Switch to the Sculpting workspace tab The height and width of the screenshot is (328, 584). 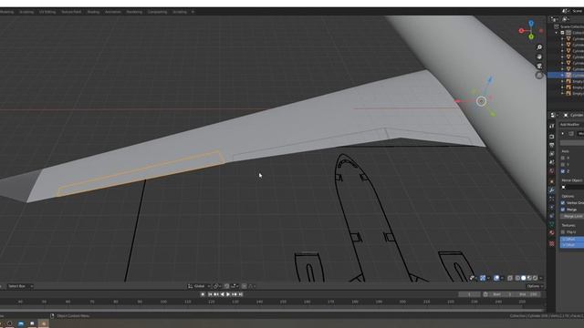click(x=26, y=12)
